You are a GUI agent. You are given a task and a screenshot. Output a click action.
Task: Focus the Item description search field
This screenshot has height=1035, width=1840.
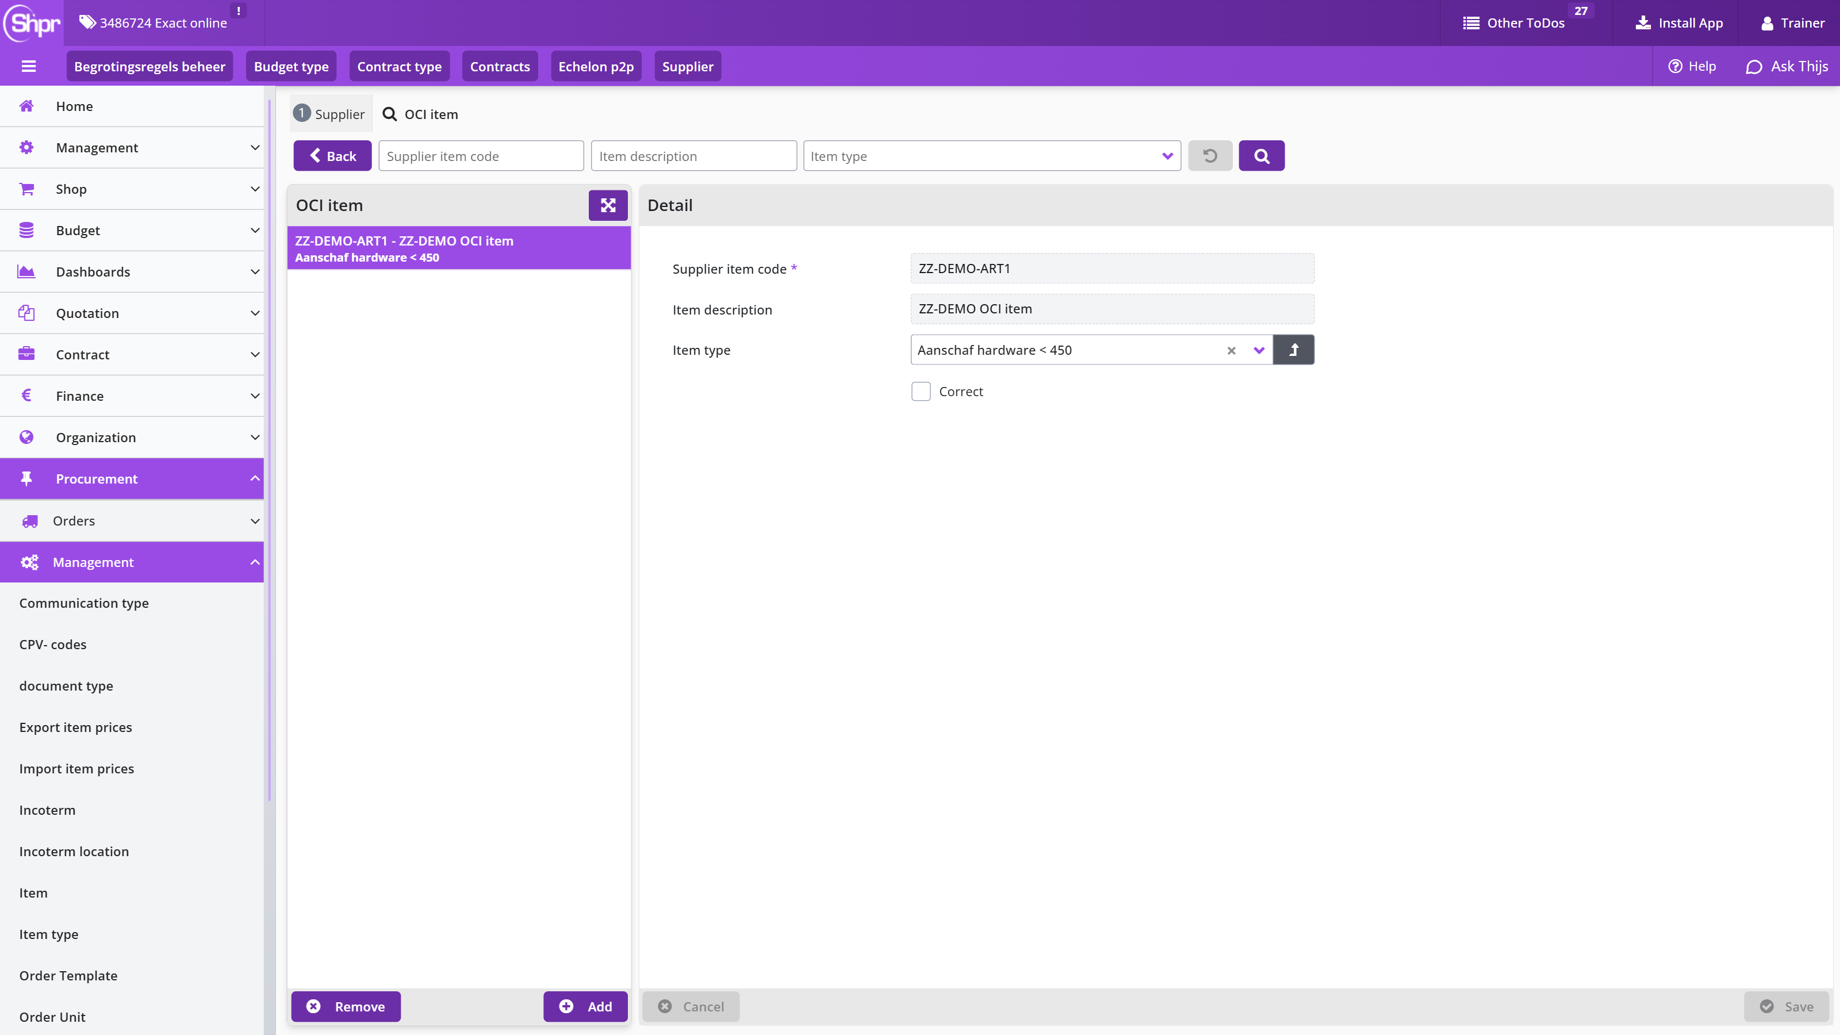pos(693,156)
